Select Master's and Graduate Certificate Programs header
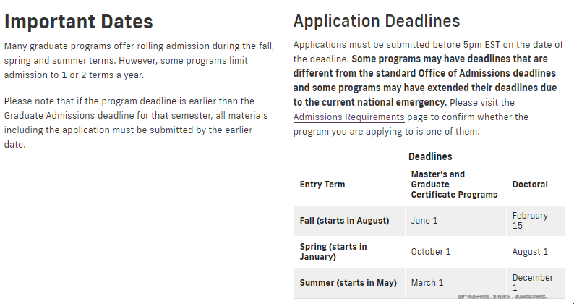 point(454,185)
